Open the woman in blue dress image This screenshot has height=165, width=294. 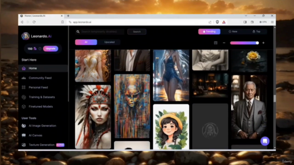pyautogui.click(x=171, y=75)
